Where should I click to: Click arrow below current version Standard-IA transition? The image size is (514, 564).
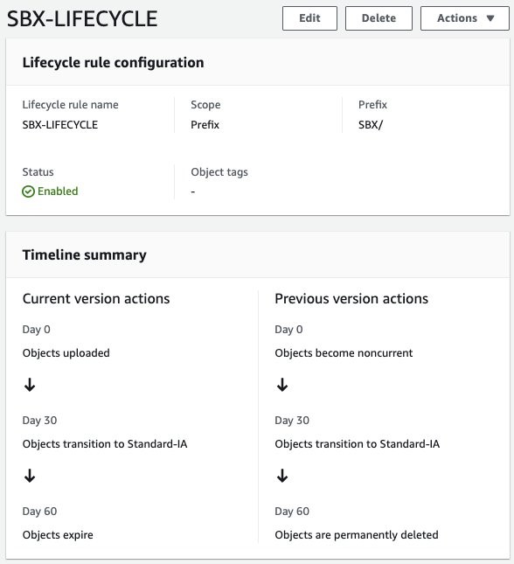pyautogui.click(x=30, y=476)
